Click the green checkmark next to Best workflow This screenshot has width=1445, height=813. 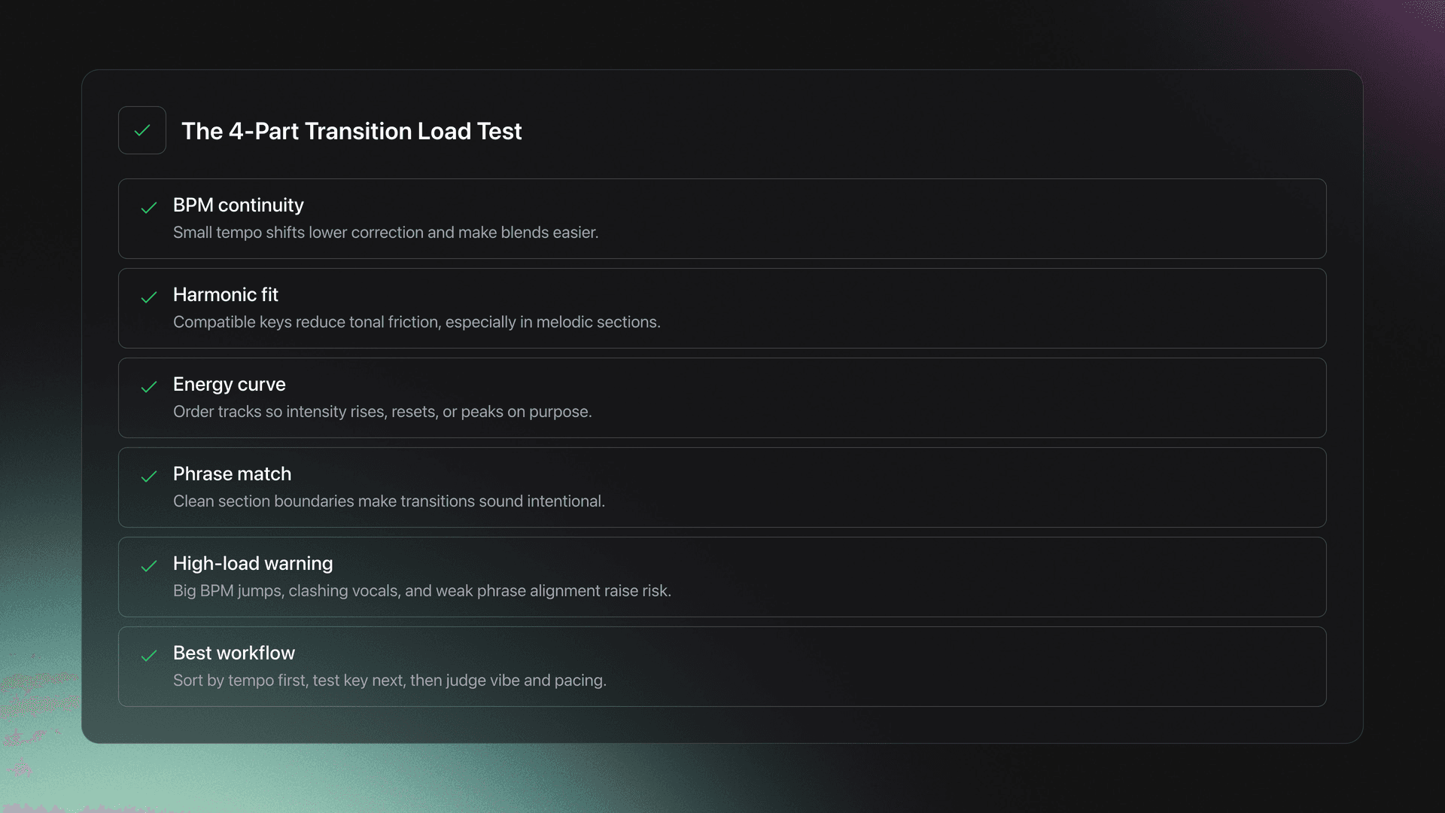[x=148, y=656]
